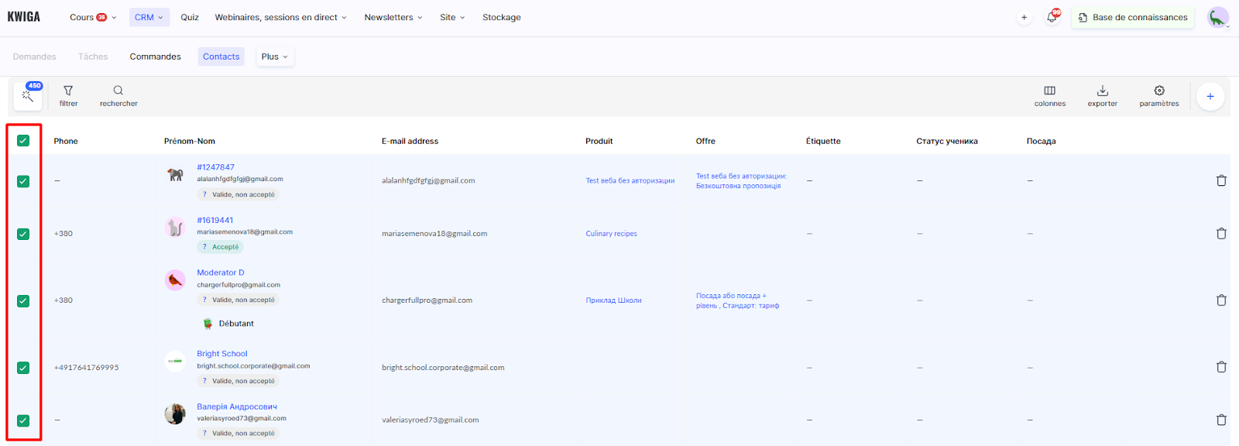Uncheck the select-all header checkbox
This screenshot has height=446, width=1239.
point(23,141)
